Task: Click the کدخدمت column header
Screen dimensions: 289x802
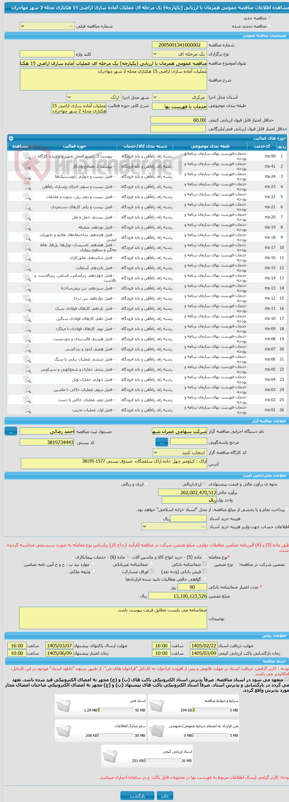Action: click(262, 146)
